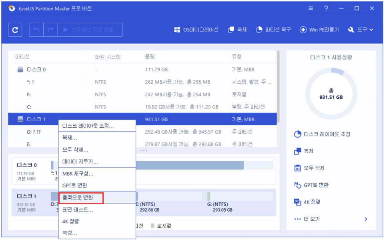Image resolution: width=385 pixels, height=241 pixels.
Task: Open the 복제 feature from the top toolbar
Action: point(237,30)
